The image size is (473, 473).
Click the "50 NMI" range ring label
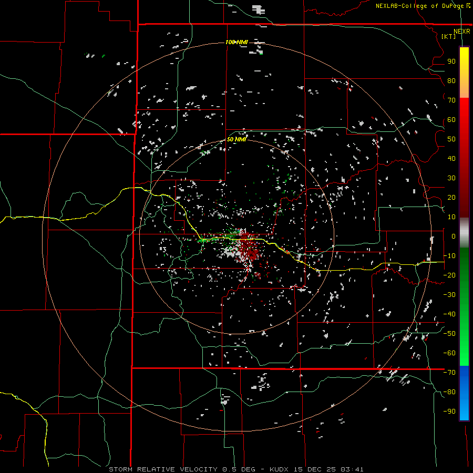[236, 139]
